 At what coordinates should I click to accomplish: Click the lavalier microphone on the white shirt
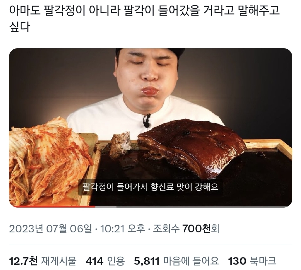(147, 121)
